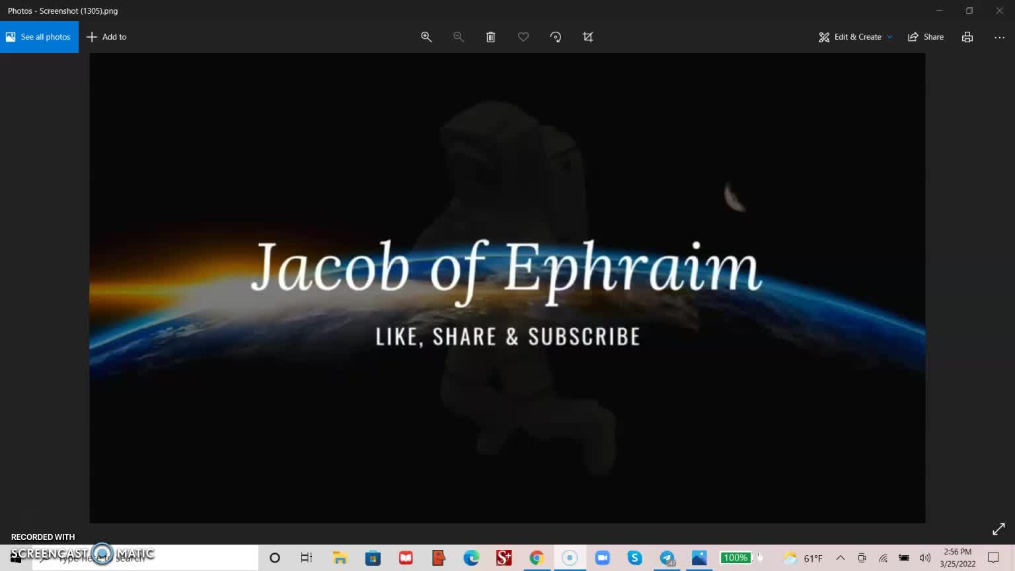The height and width of the screenshot is (571, 1015).
Task: Switch to Photos app in taskbar
Action: (x=700, y=558)
